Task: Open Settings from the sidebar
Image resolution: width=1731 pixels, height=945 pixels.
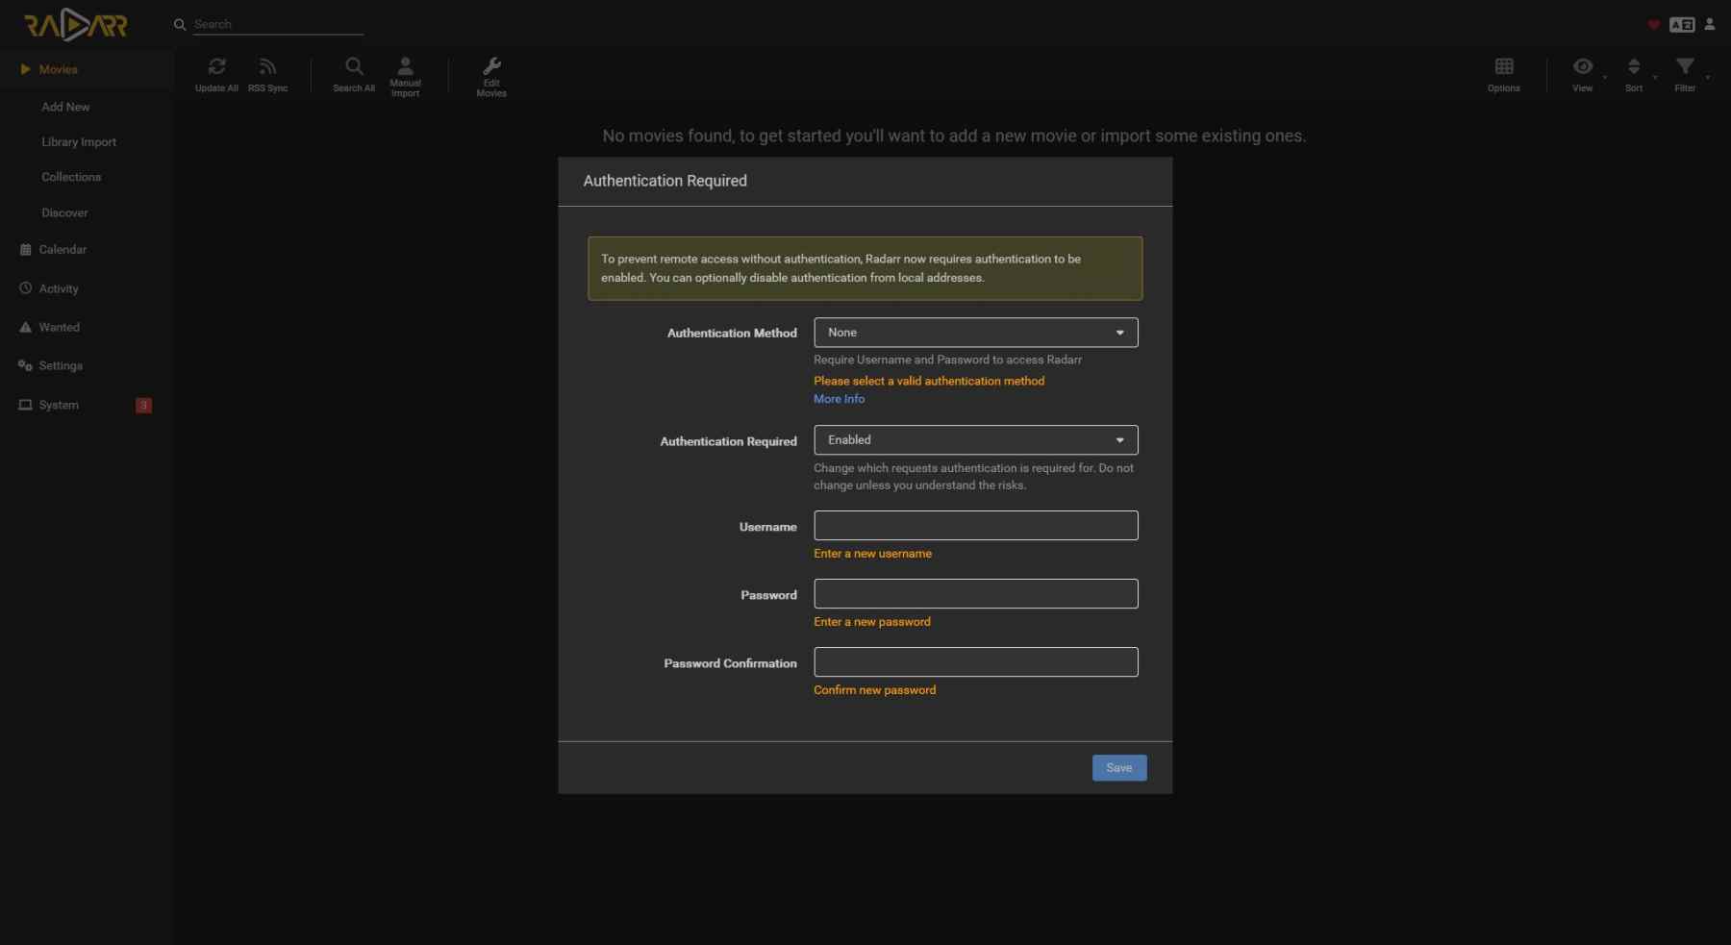Action: coord(61,366)
